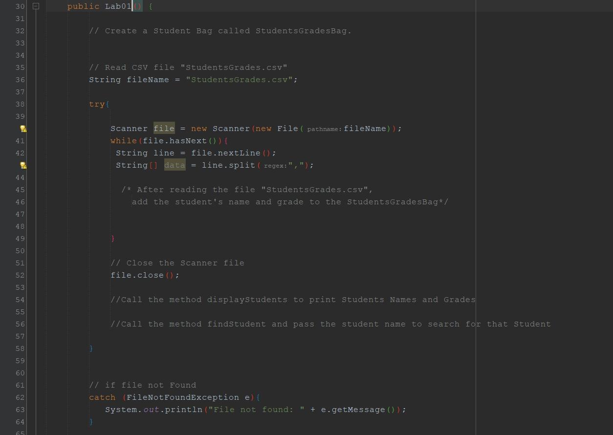Select the highlighted variable data on line 43

[x=175, y=165]
